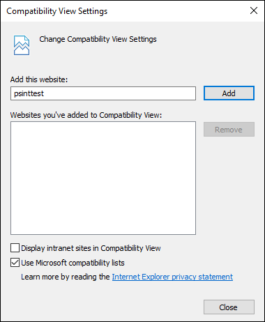Uncheck the Use Microsoft compatibility lists box
The width and height of the screenshot is (265, 322).
[x=15, y=263]
